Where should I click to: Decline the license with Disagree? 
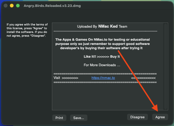click(x=137, y=117)
